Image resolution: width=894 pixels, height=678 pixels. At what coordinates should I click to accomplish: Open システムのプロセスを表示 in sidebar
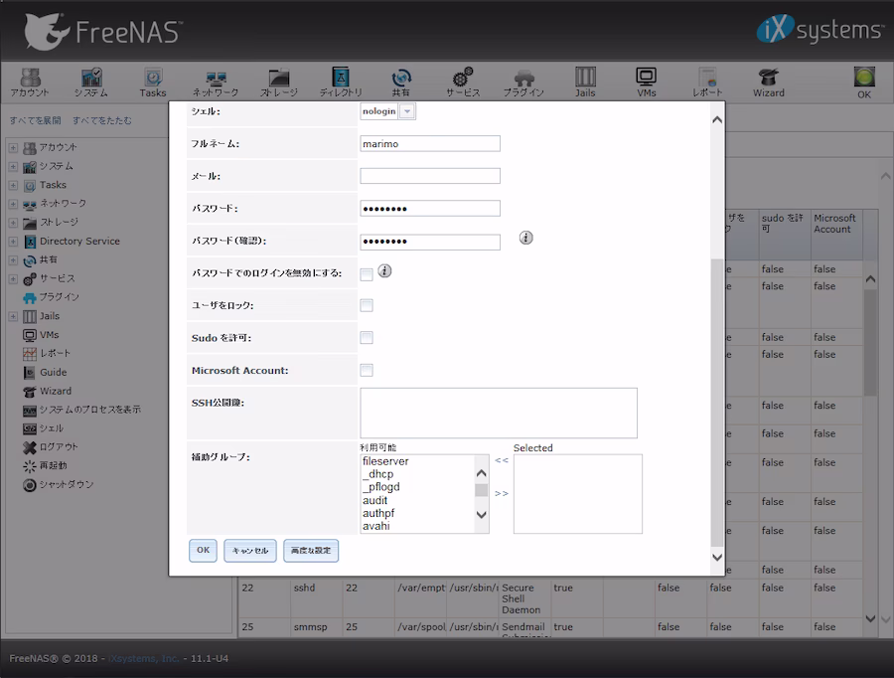point(89,410)
